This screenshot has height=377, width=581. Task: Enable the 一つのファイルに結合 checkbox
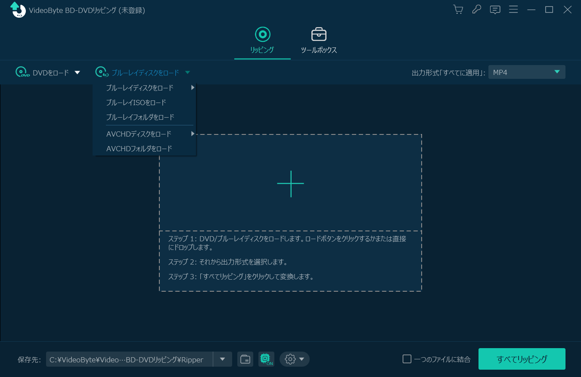[x=407, y=358]
